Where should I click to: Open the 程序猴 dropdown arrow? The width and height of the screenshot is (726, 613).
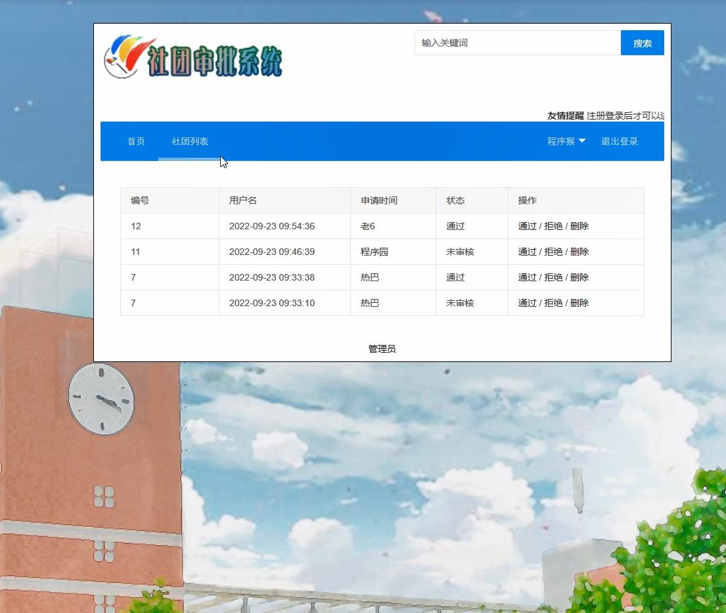pyautogui.click(x=582, y=141)
